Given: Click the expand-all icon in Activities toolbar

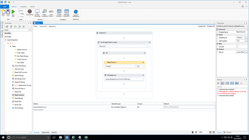Looking at the screenshot, I should tap(7, 27).
